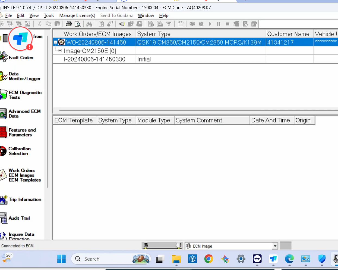Click the Refresh toolbar icon

[101, 24]
